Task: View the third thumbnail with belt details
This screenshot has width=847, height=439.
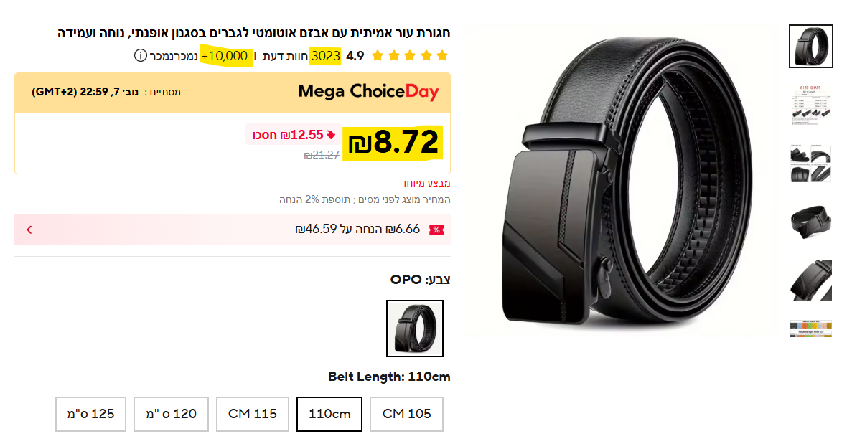Action: (x=811, y=163)
